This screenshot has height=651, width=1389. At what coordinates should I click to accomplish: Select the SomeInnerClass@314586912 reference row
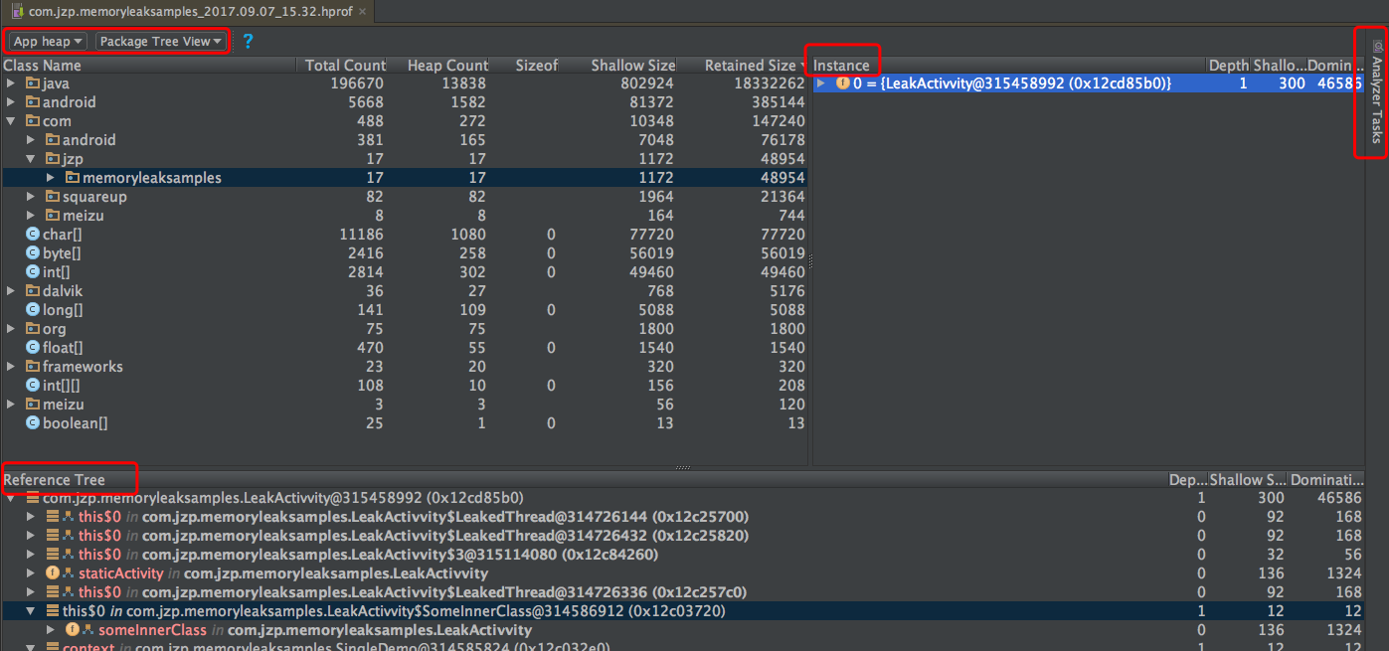pyautogui.click(x=682, y=611)
